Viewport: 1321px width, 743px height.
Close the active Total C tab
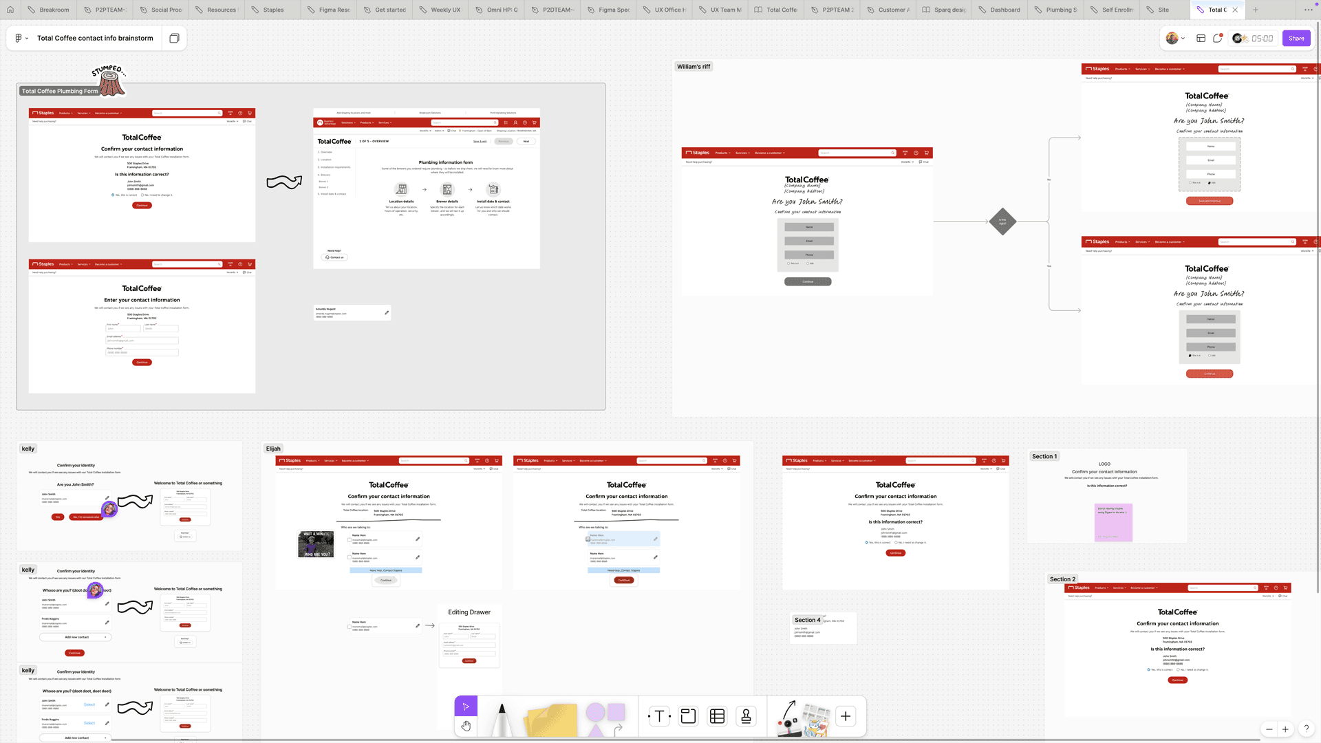coord(1235,10)
